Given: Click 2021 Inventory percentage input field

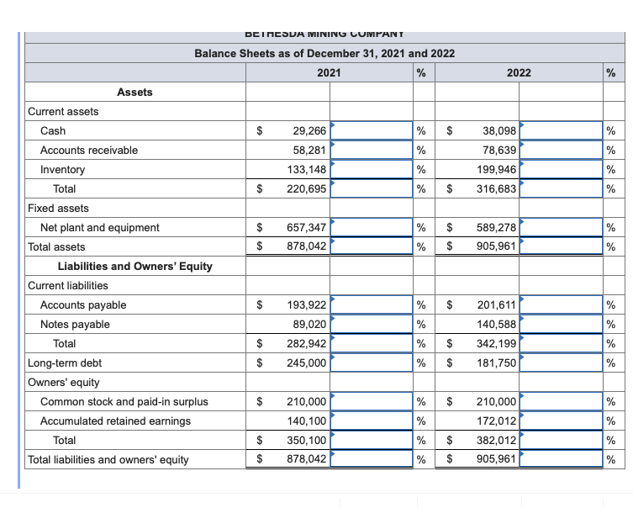Looking at the screenshot, I should pos(372,169).
